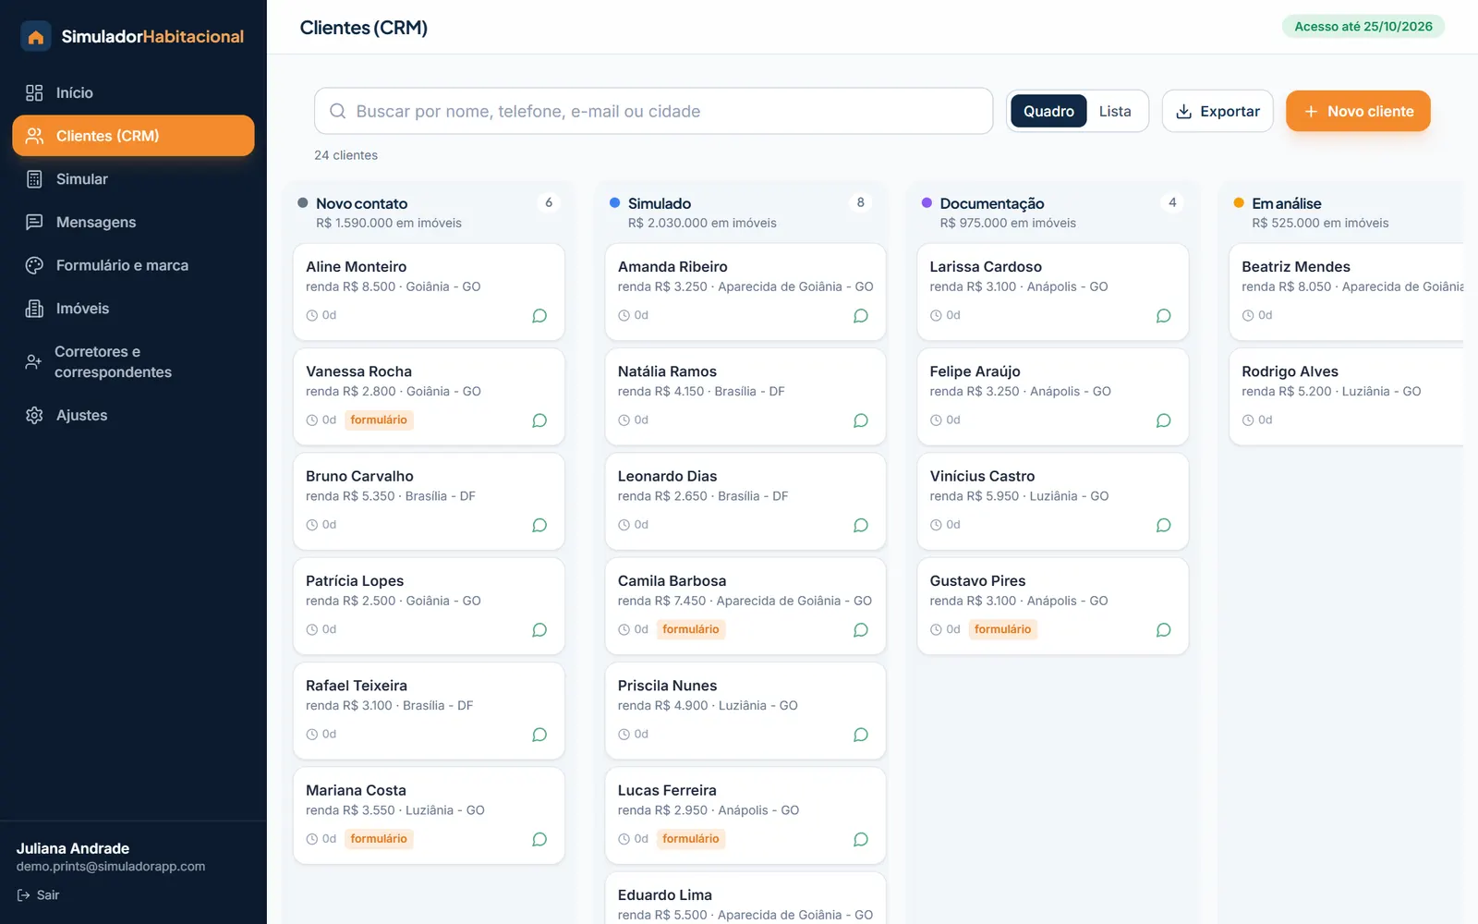Open chat icon on Patrícia Lopes card

[539, 630]
